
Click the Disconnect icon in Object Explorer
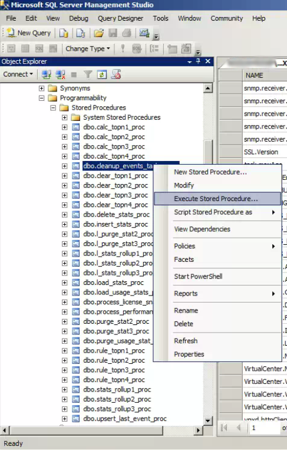point(60,75)
